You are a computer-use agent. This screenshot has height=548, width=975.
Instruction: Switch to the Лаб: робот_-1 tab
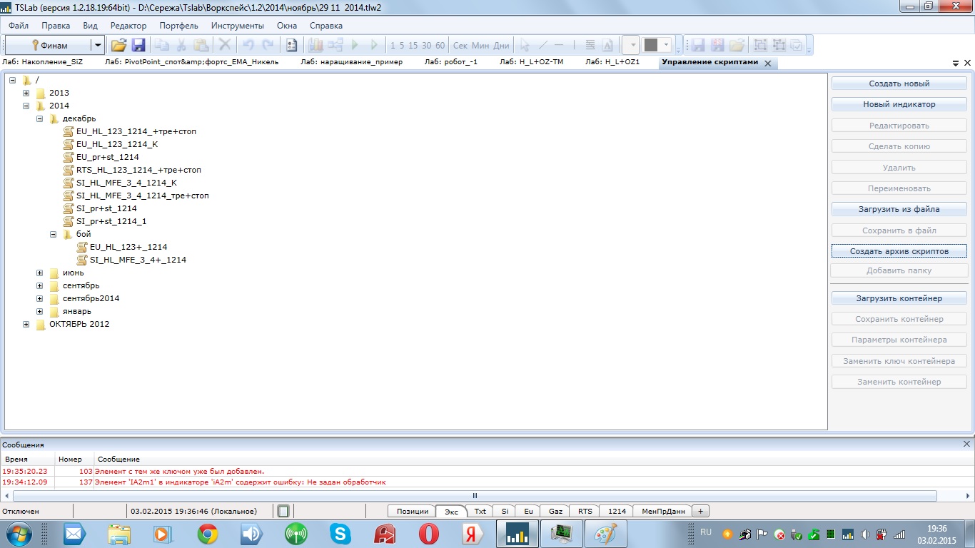450,62
